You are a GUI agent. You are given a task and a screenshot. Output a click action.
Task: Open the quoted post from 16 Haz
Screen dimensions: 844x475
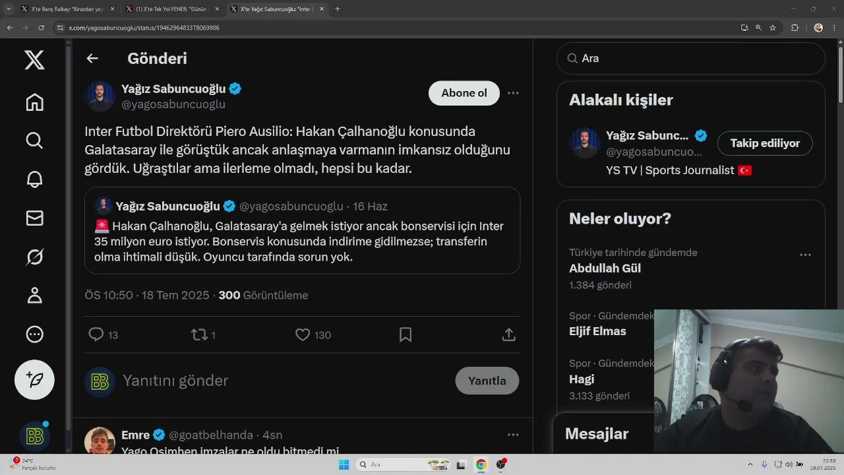pyautogui.click(x=302, y=230)
